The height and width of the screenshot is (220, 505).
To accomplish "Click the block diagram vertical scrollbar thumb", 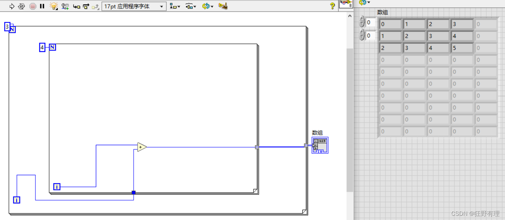I will pos(350,120).
